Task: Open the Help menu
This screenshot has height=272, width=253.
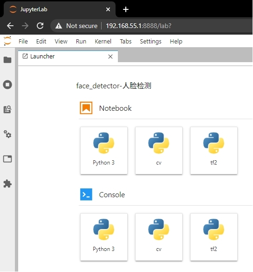Action: tap(176, 42)
